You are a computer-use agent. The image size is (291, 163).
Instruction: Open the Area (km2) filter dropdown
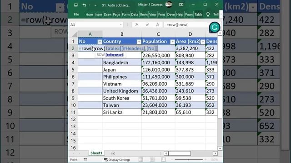point(203,42)
